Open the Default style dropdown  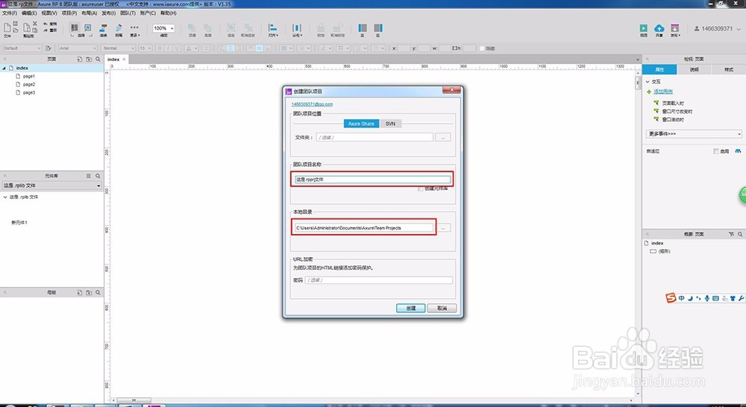tap(22, 48)
